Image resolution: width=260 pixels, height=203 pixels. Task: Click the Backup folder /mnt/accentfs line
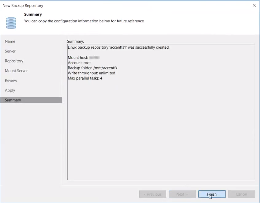click(x=92, y=68)
